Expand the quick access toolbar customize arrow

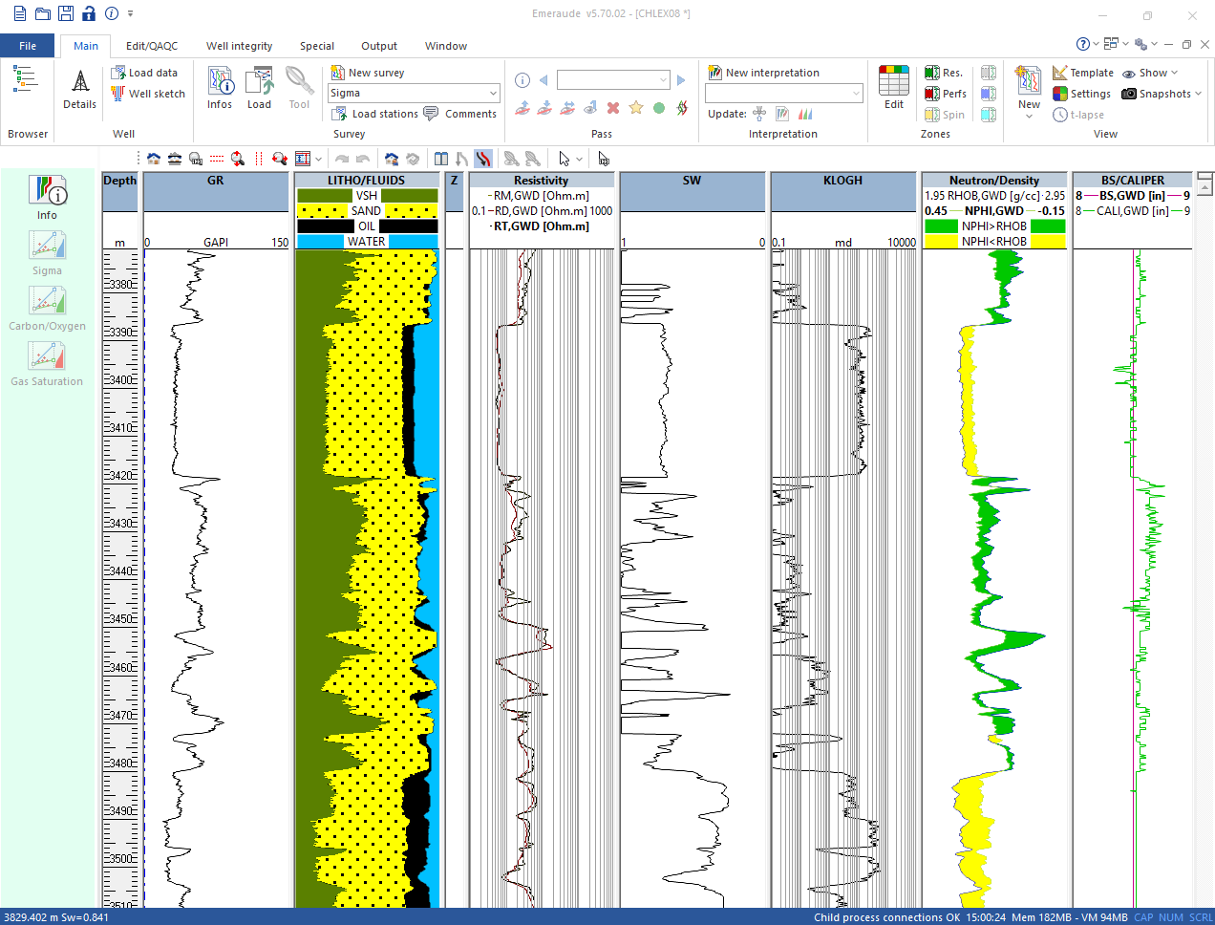[x=130, y=13]
